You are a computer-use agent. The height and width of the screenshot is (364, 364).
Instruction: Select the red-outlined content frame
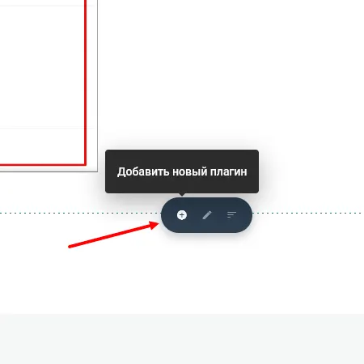[x=43, y=81]
